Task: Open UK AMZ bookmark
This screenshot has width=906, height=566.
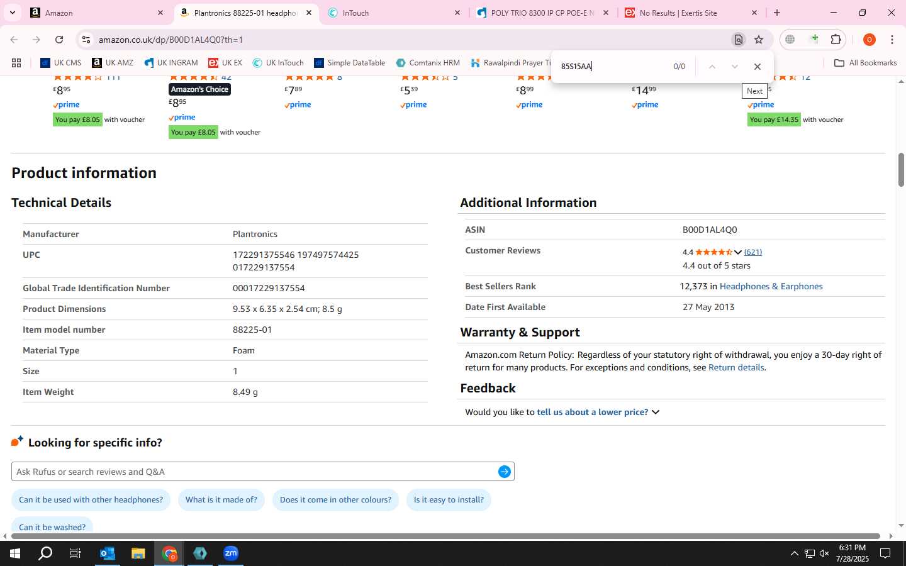Action: tap(113, 63)
